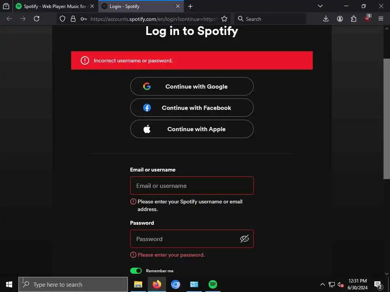Continue with Facebook button
This screenshot has height=292, width=390.
[192, 108]
